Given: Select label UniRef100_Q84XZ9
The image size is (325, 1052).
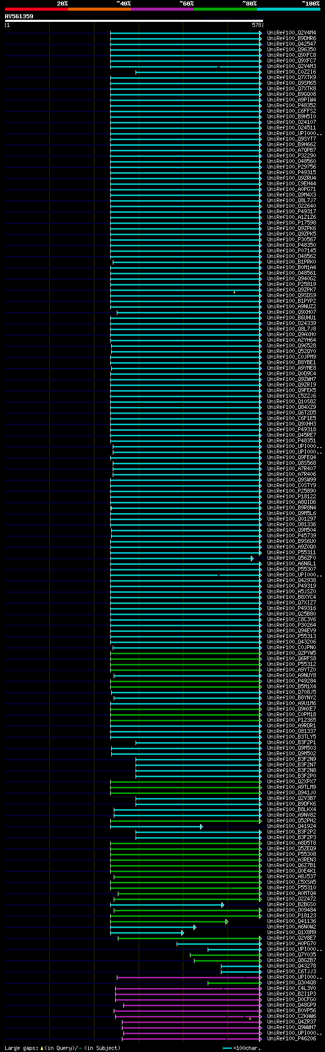Looking at the screenshot, I should (x=291, y=407).
